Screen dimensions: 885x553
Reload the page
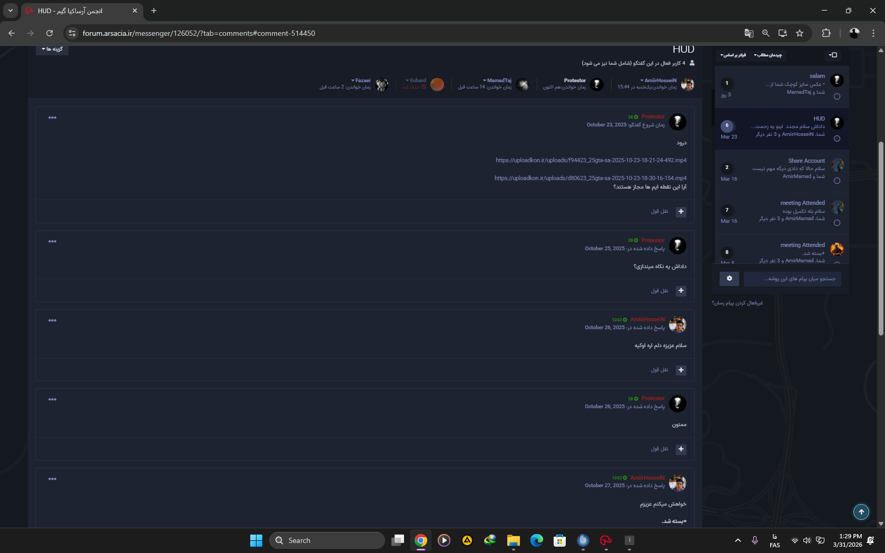[50, 33]
